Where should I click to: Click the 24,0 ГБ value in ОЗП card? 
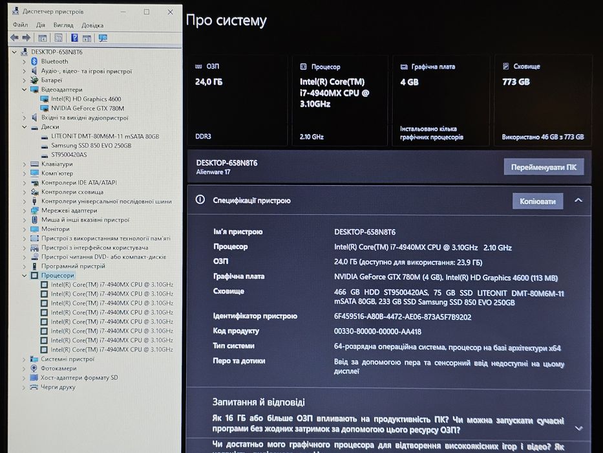coord(209,82)
